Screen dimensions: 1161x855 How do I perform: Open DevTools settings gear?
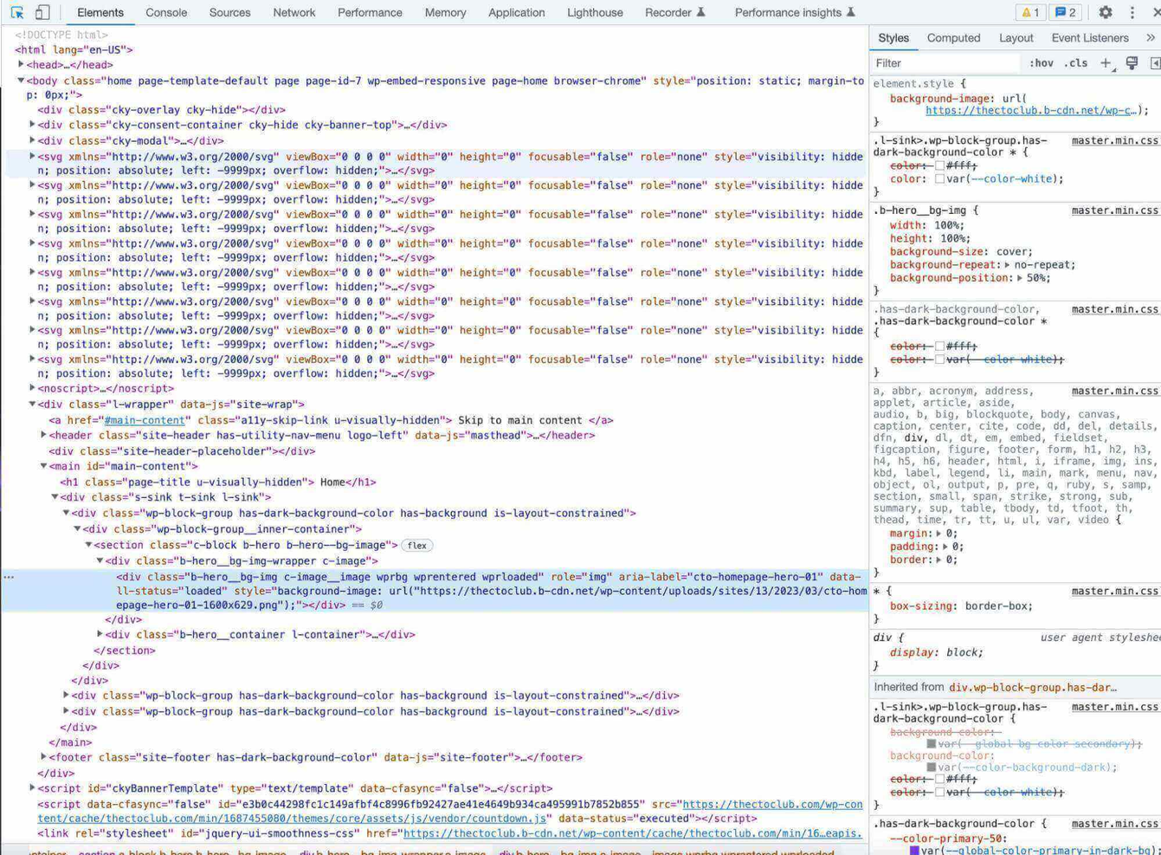(x=1105, y=12)
